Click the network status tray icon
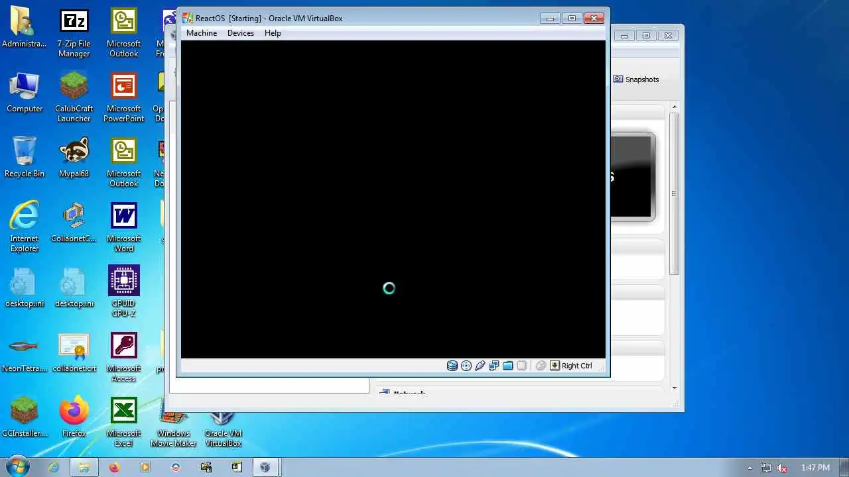Screen dimensions: 849x477 [766, 468]
